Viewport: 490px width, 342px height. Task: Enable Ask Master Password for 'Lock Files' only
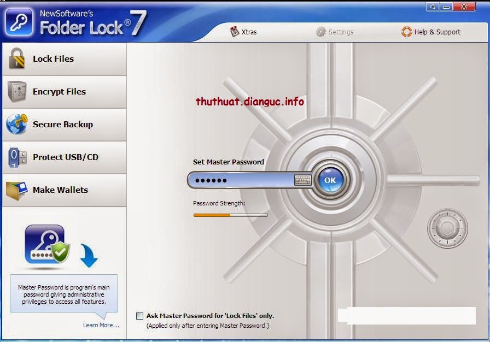(139, 316)
